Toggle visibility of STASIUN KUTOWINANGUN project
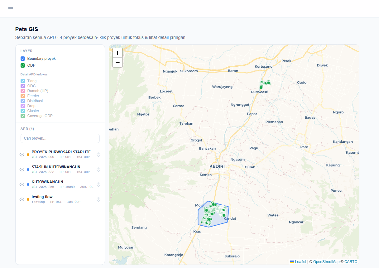 click(22, 170)
